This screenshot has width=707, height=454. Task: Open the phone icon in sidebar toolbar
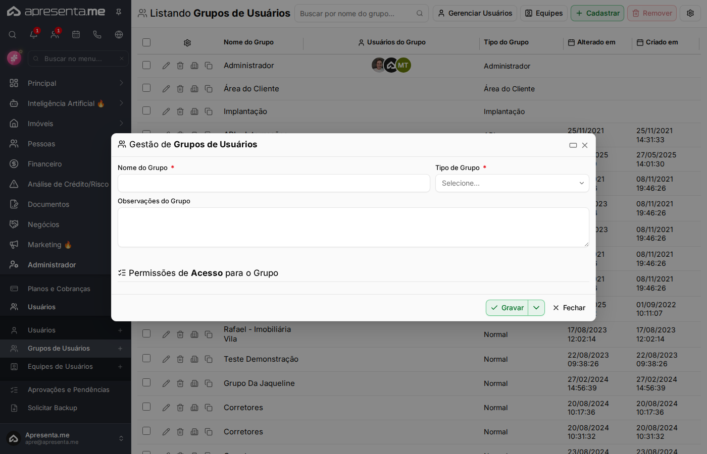tap(97, 35)
